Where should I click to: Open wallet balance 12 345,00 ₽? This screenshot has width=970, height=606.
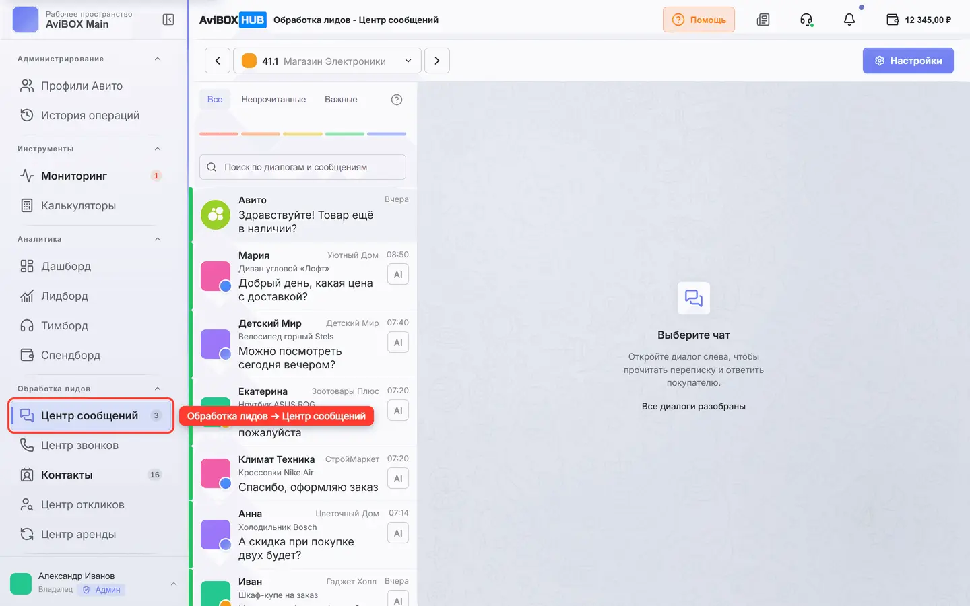(x=919, y=20)
